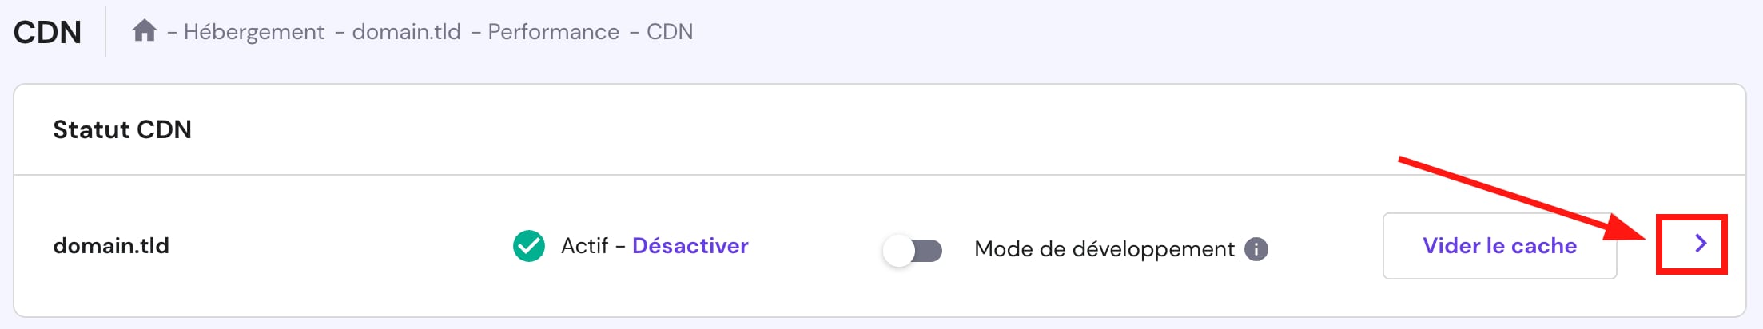Expand domain.tld details with right chevron
This screenshot has width=1763, height=329.
click(x=1700, y=244)
